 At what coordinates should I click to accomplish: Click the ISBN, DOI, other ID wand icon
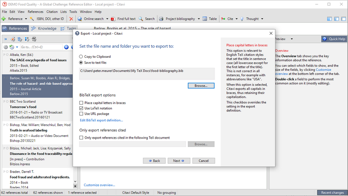pyautogui.click(x=32, y=19)
